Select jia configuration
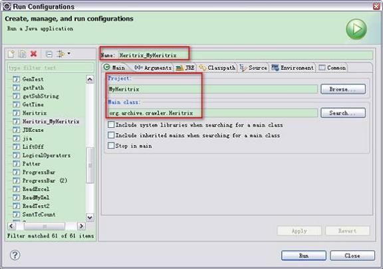Viewport: 383px width, 269px height. (x=27, y=138)
